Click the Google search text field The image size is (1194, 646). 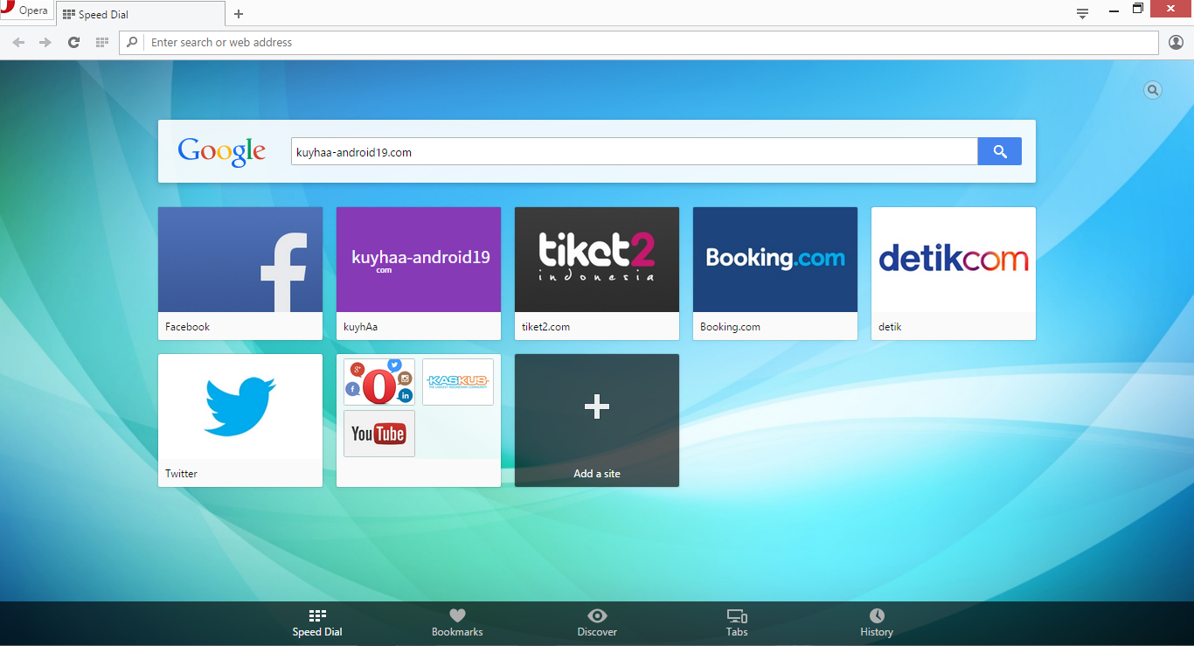pyautogui.click(x=634, y=152)
